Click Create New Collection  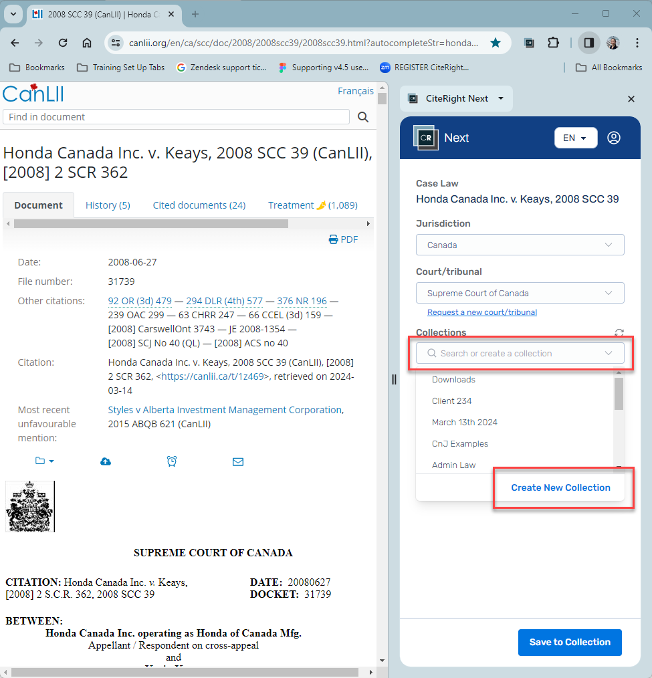tap(560, 487)
